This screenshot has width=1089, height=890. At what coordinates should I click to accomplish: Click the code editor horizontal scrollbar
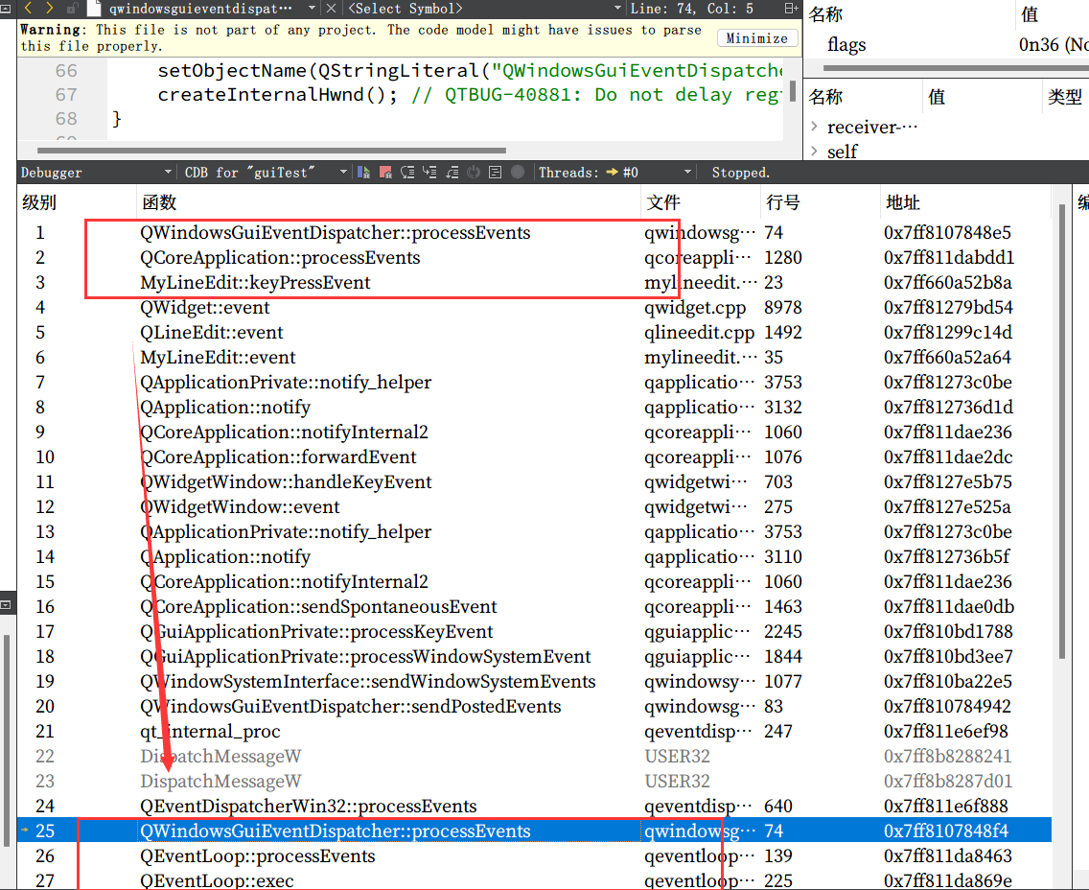(271, 150)
